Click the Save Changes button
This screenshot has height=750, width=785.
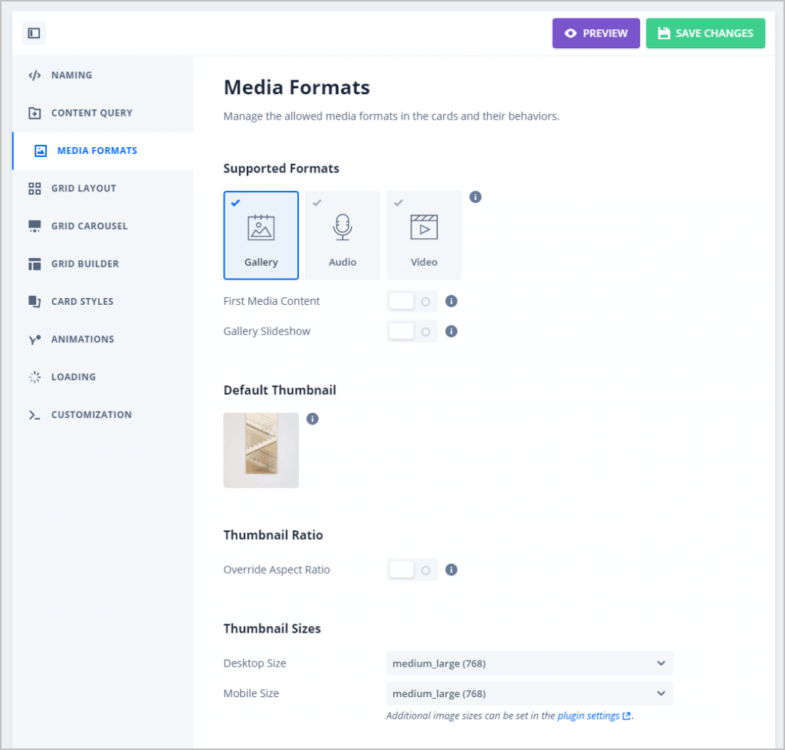pos(705,33)
